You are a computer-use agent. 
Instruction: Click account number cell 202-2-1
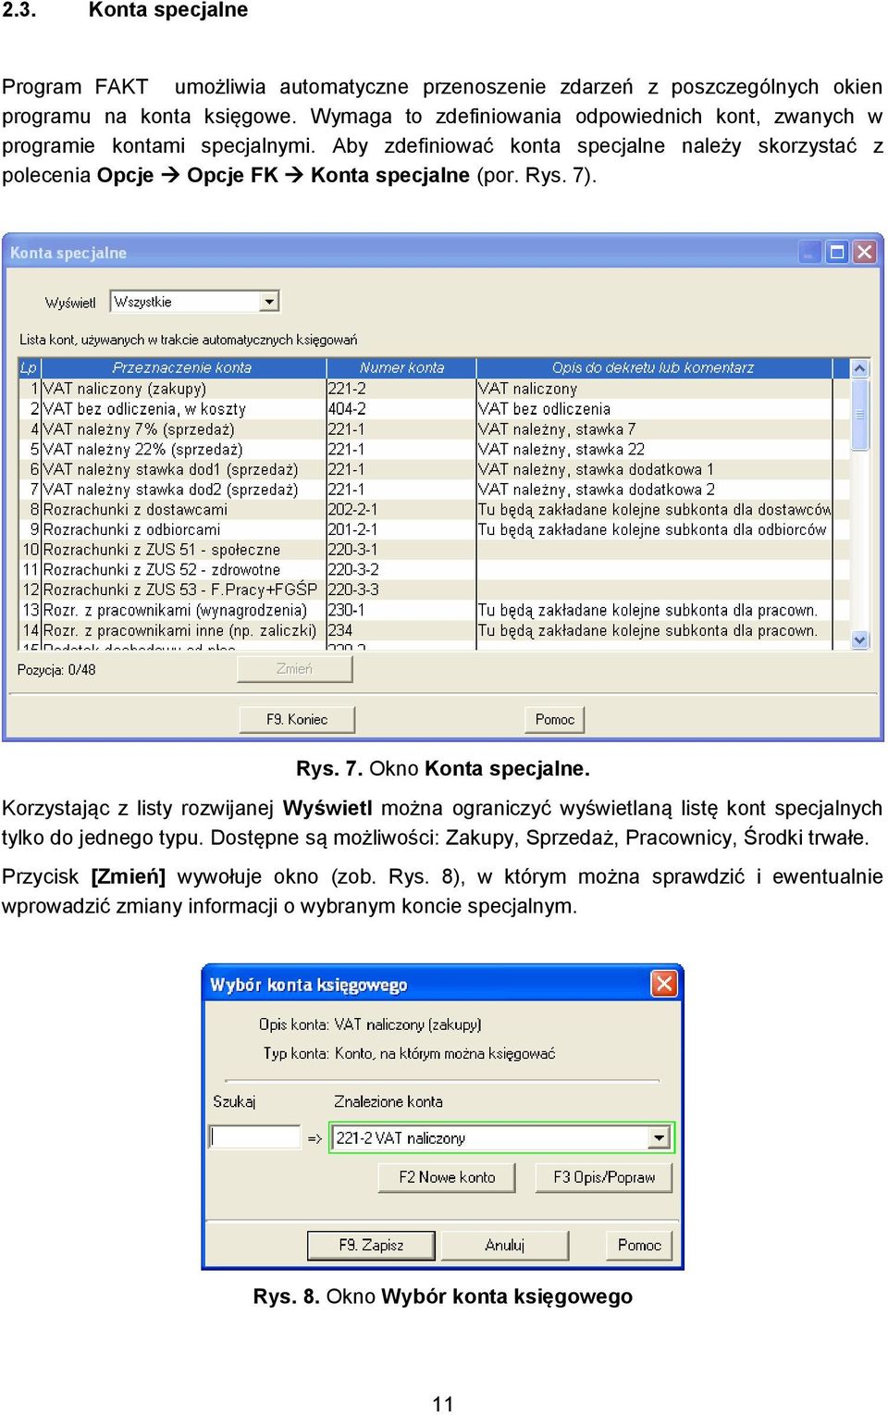[x=401, y=509]
